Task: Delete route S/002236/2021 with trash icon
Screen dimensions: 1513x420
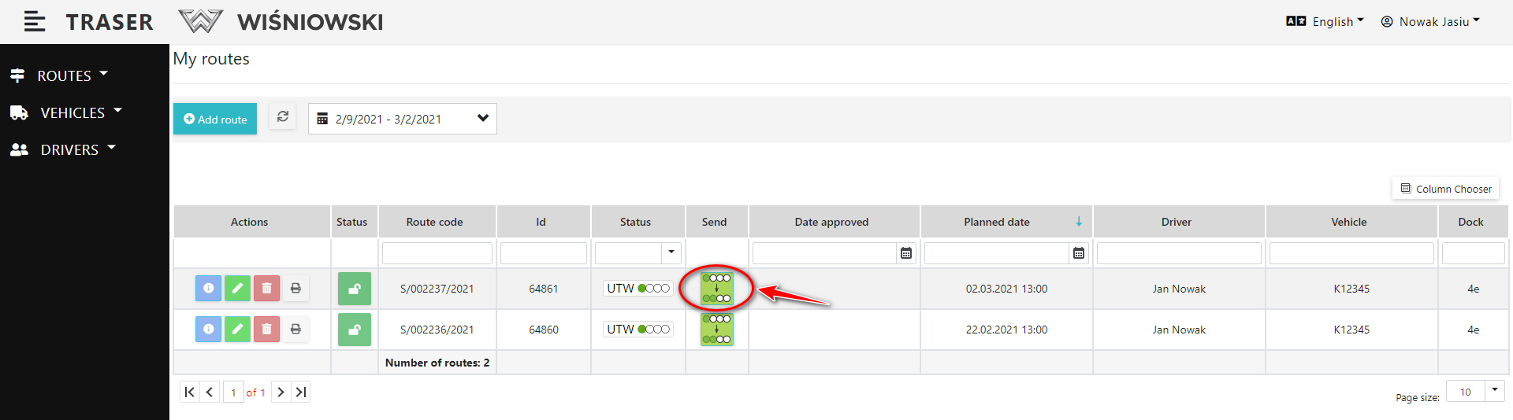Action: point(266,330)
